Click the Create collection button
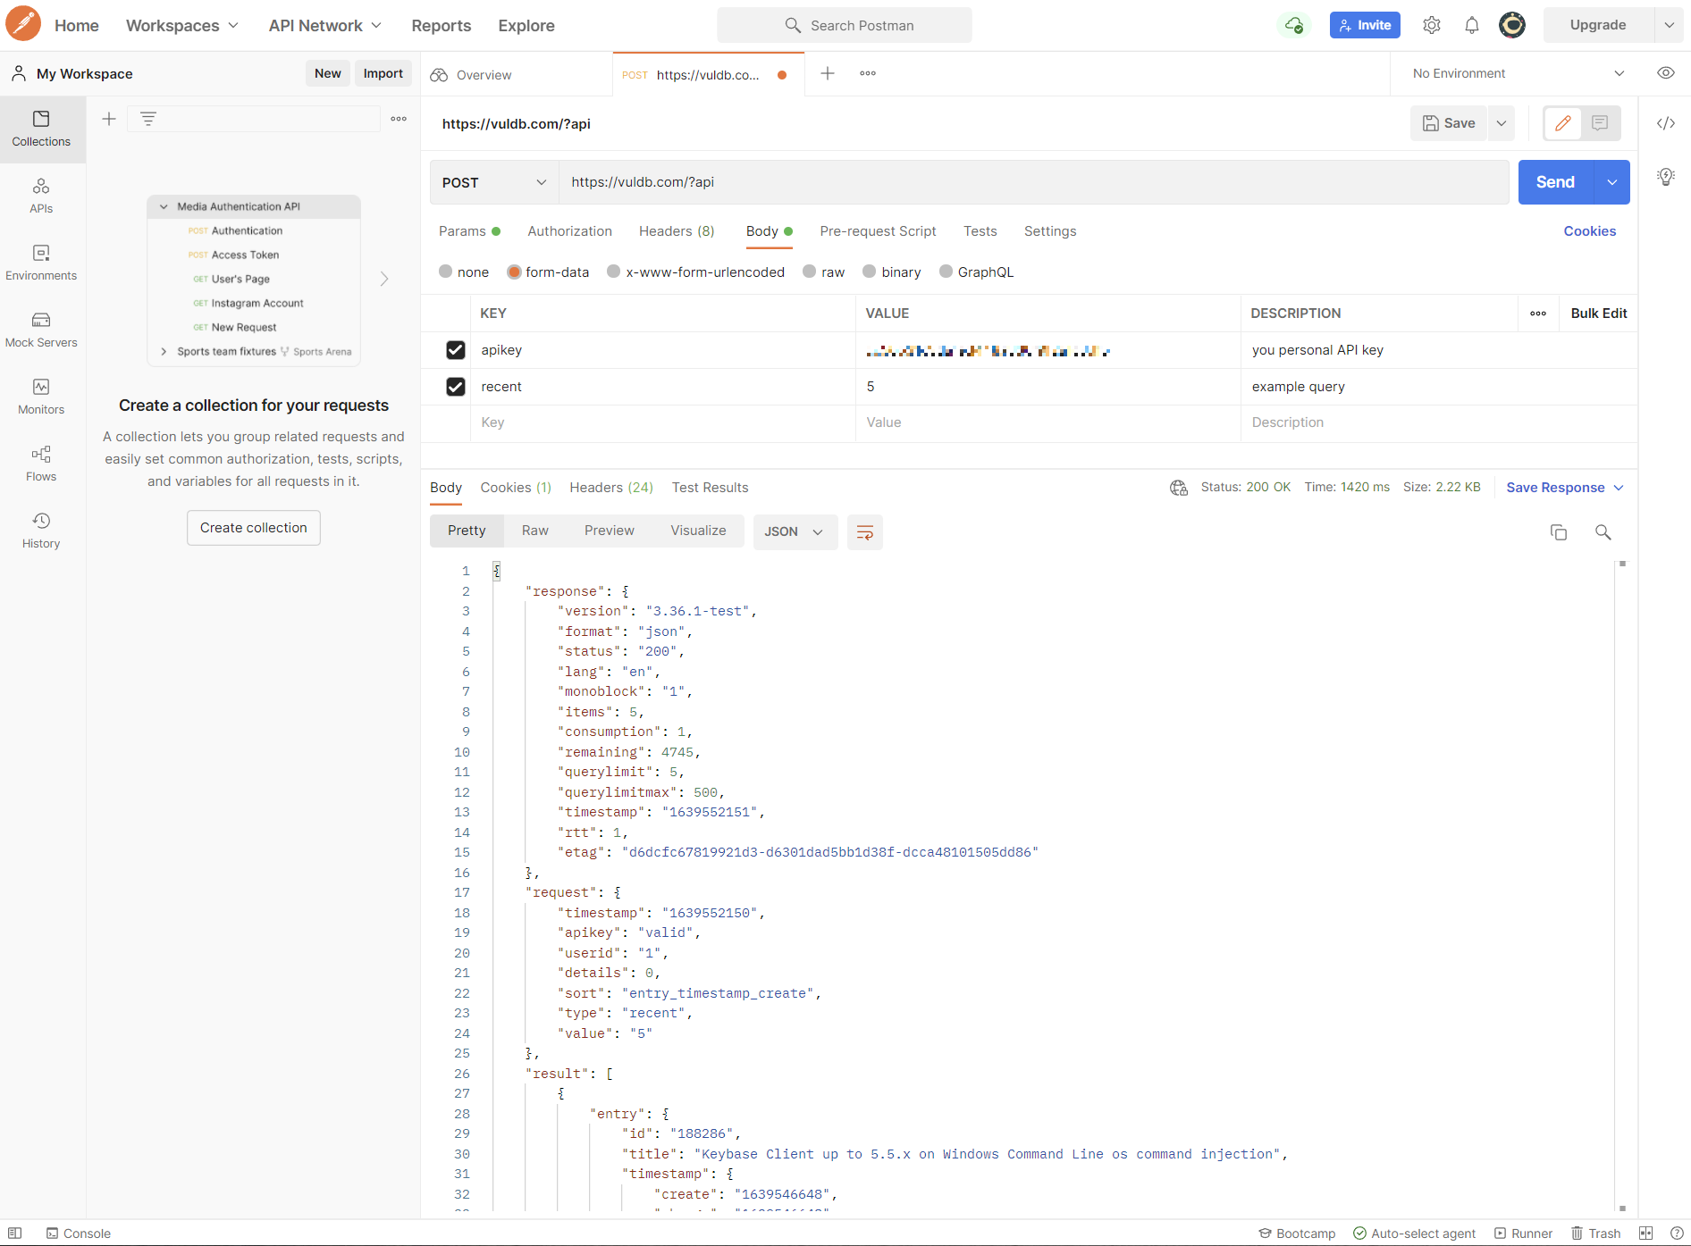Screen dimensions: 1691x1246 click(x=253, y=528)
